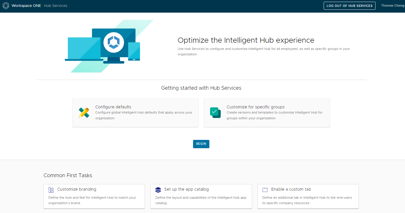Click the Common First Tasks section heading
This screenshot has width=405, height=213.
[68, 175]
